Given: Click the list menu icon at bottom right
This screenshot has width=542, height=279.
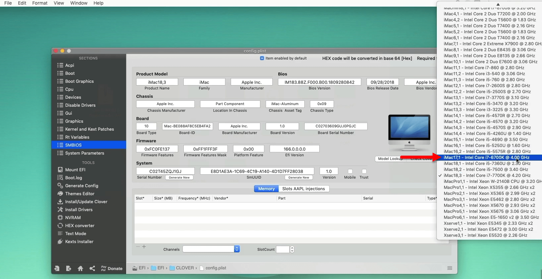Looking at the screenshot, I should click(450, 268).
